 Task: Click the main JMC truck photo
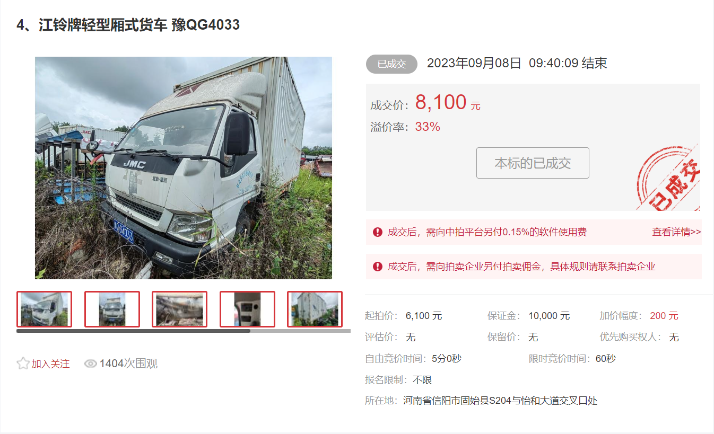[x=184, y=168]
